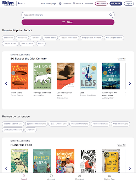Open the Less book cover
The image size is (136, 182).
(88, 76)
